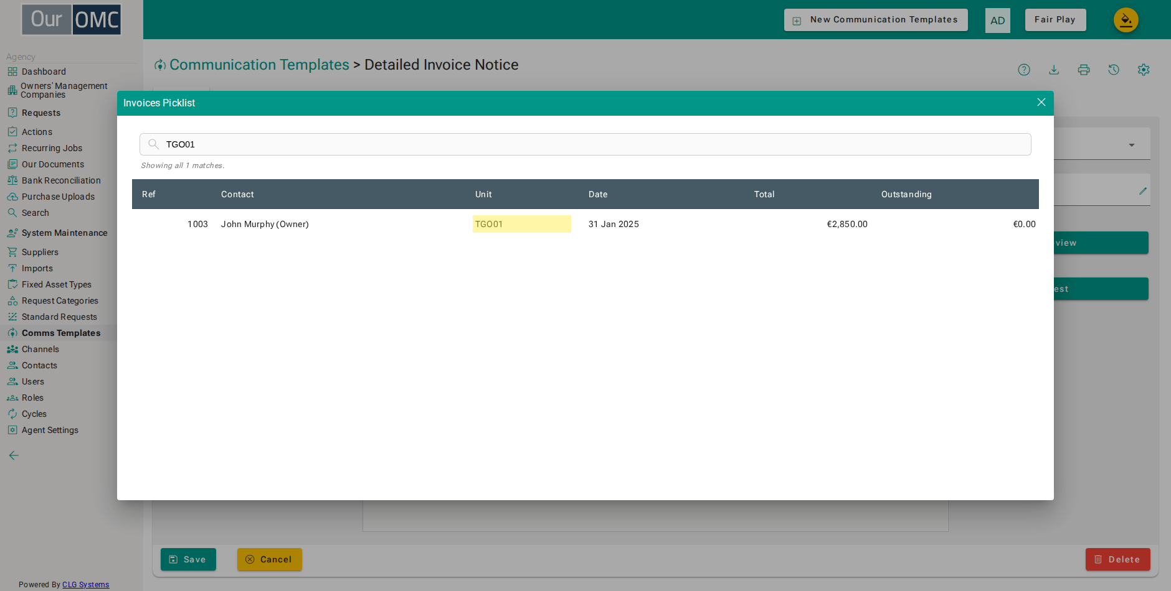Click the Cancel button
The width and height of the screenshot is (1171, 591).
269,559
